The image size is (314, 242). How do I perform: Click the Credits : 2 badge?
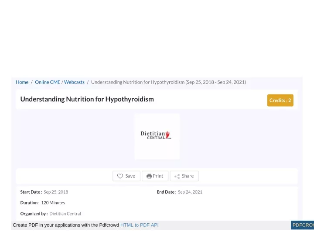click(280, 100)
